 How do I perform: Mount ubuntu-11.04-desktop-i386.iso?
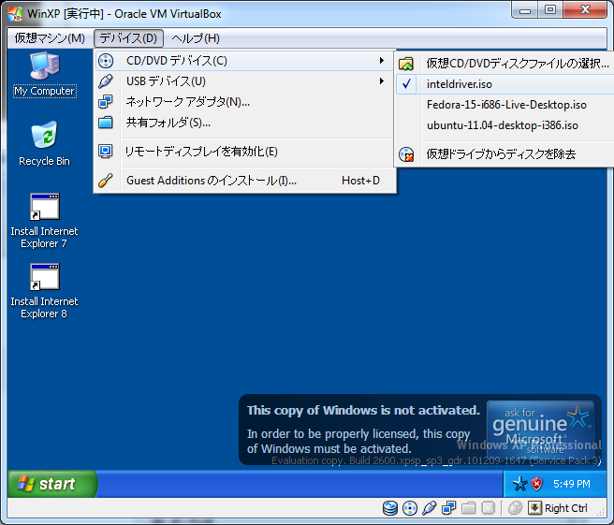pos(504,125)
